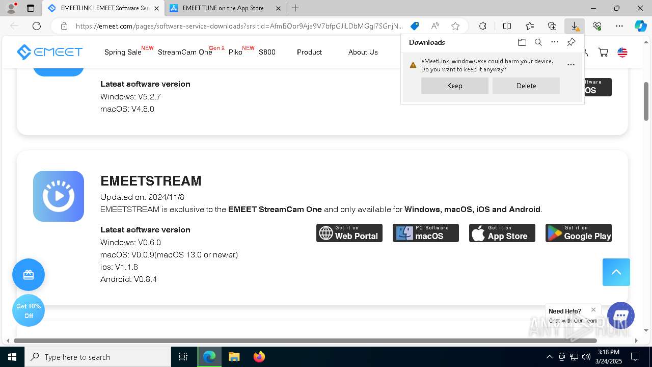Change region via US flag icon
Viewport: 652px width, 367px height.
click(x=622, y=52)
